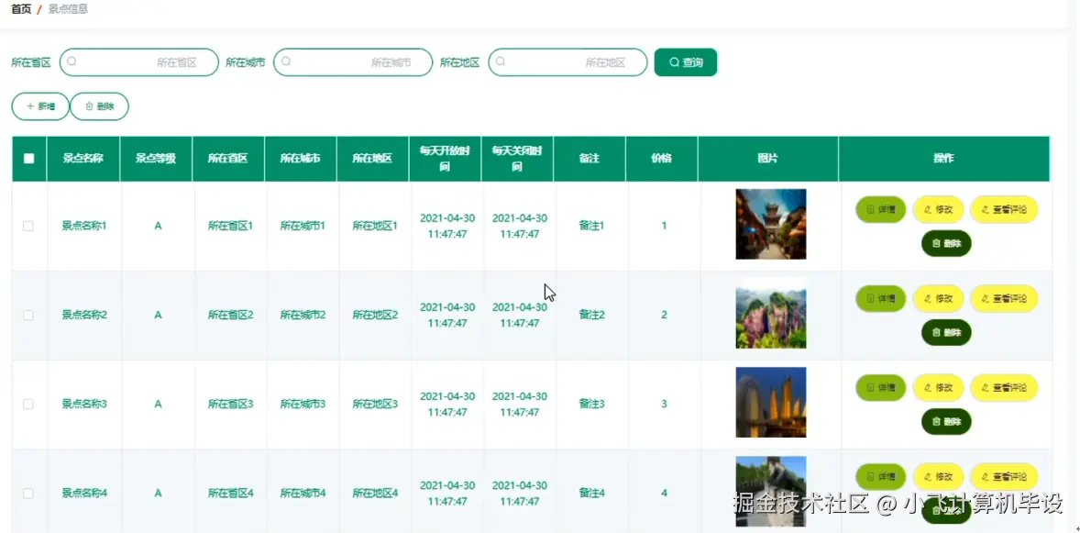Go to 首页 breadcrumb link

tap(21, 10)
